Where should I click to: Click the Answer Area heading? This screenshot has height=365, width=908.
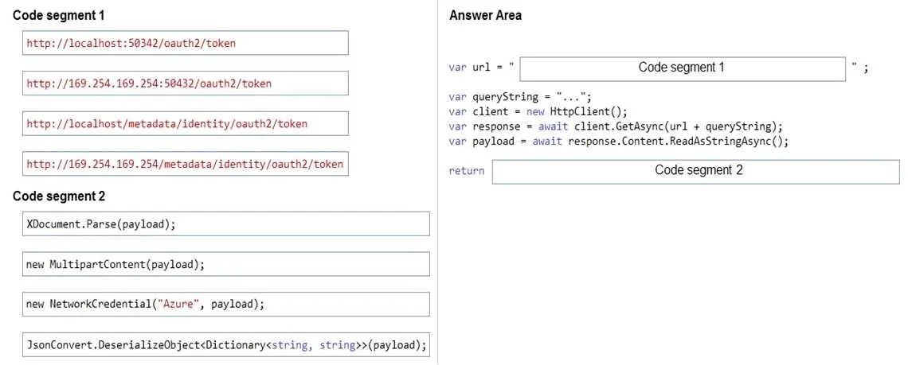(485, 16)
